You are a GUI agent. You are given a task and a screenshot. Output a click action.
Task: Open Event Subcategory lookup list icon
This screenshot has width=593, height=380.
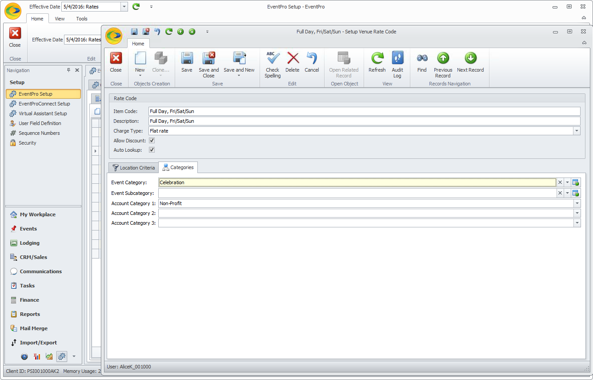click(576, 193)
